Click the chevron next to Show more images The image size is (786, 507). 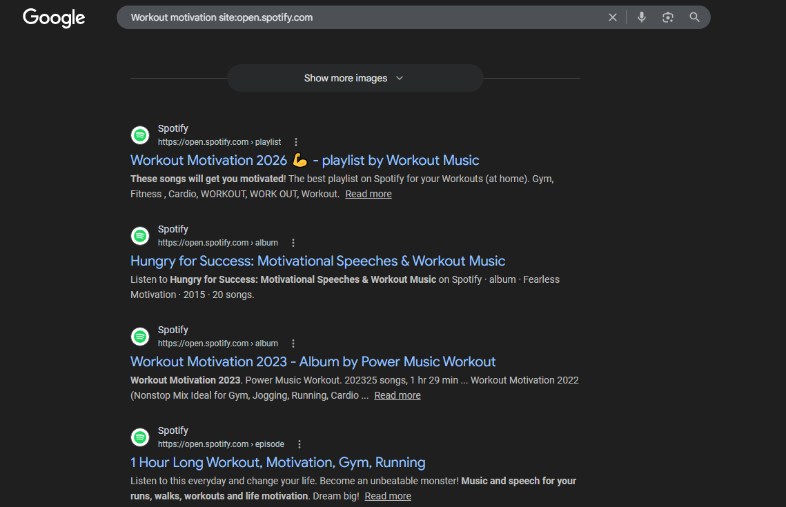400,78
